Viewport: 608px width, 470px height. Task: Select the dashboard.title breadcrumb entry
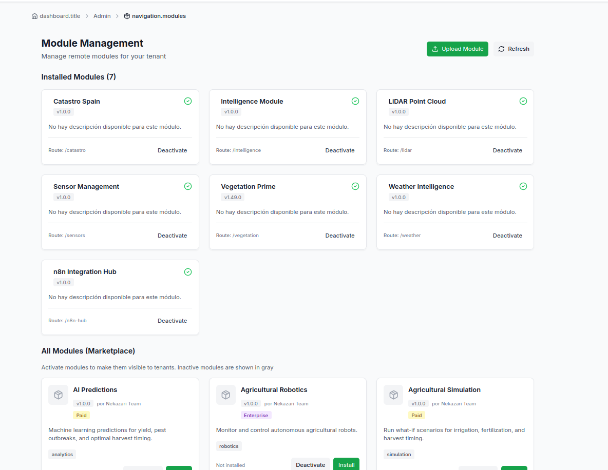(60, 16)
